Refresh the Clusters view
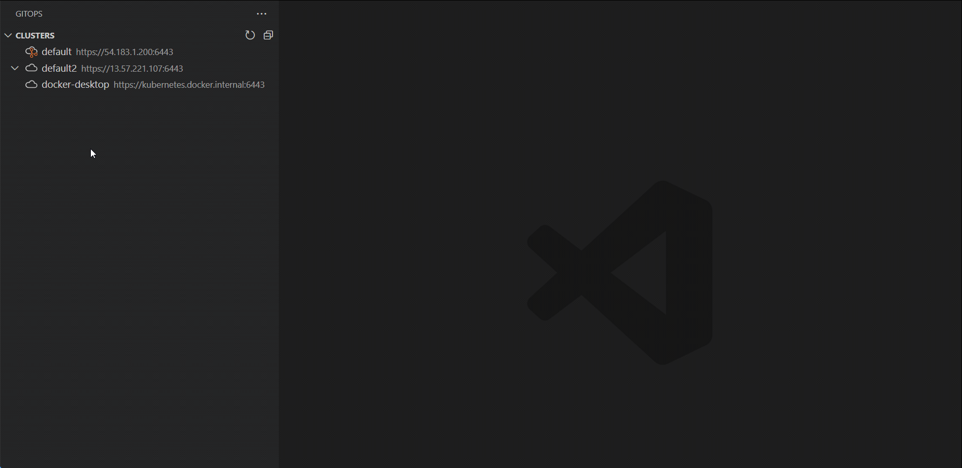962x468 pixels. [x=250, y=35]
